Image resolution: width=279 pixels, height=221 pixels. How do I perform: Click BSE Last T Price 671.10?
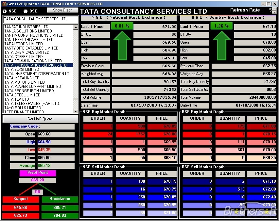(x=255, y=27)
